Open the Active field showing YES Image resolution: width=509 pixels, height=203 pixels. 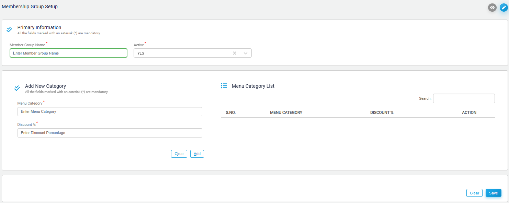(192, 53)
